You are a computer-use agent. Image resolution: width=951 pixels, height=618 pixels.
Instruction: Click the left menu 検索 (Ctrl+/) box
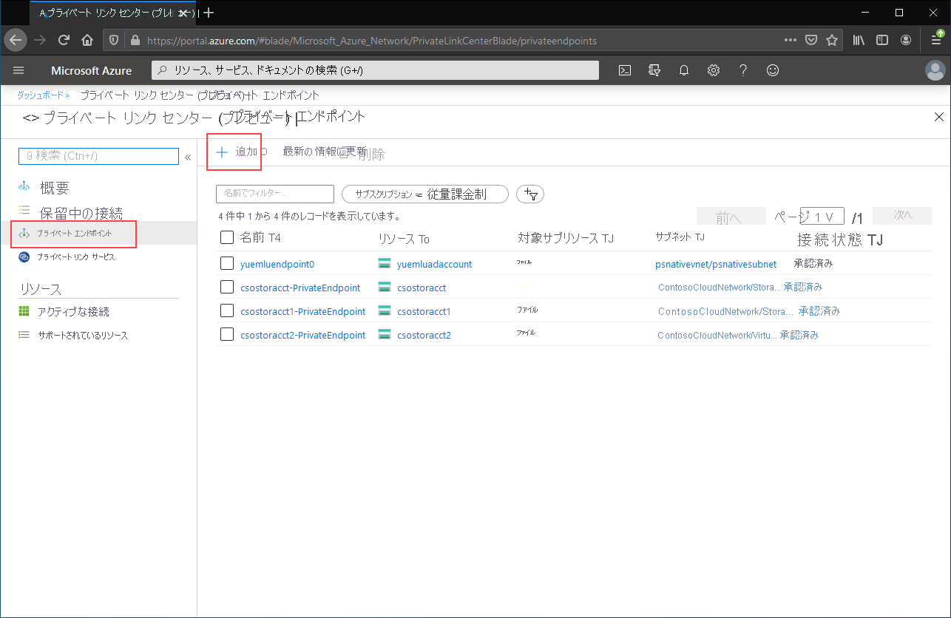click(98, 156)
